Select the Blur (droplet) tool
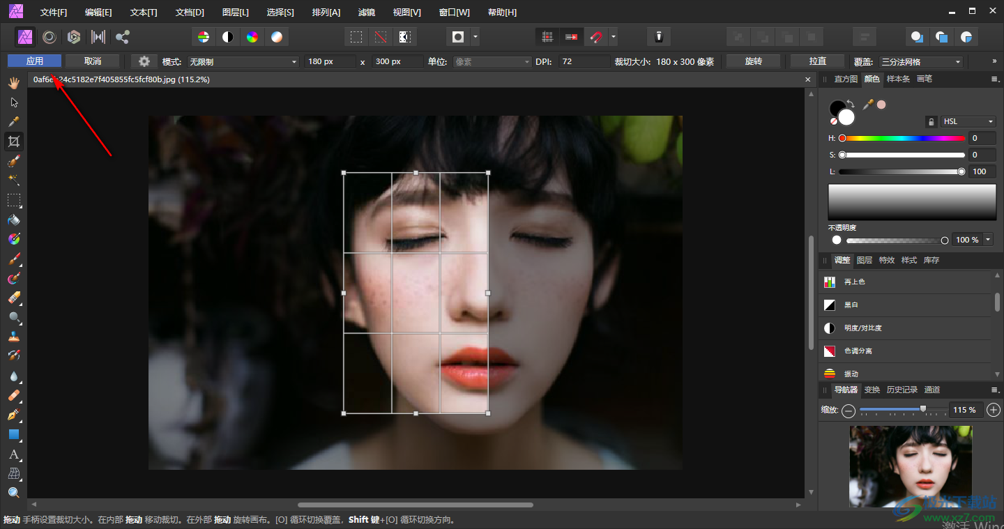The height and width of the screenshot is (529, 1004). click(13, 376)
